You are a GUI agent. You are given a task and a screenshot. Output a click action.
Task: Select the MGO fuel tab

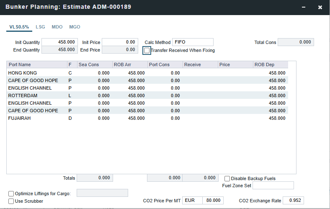75,27
